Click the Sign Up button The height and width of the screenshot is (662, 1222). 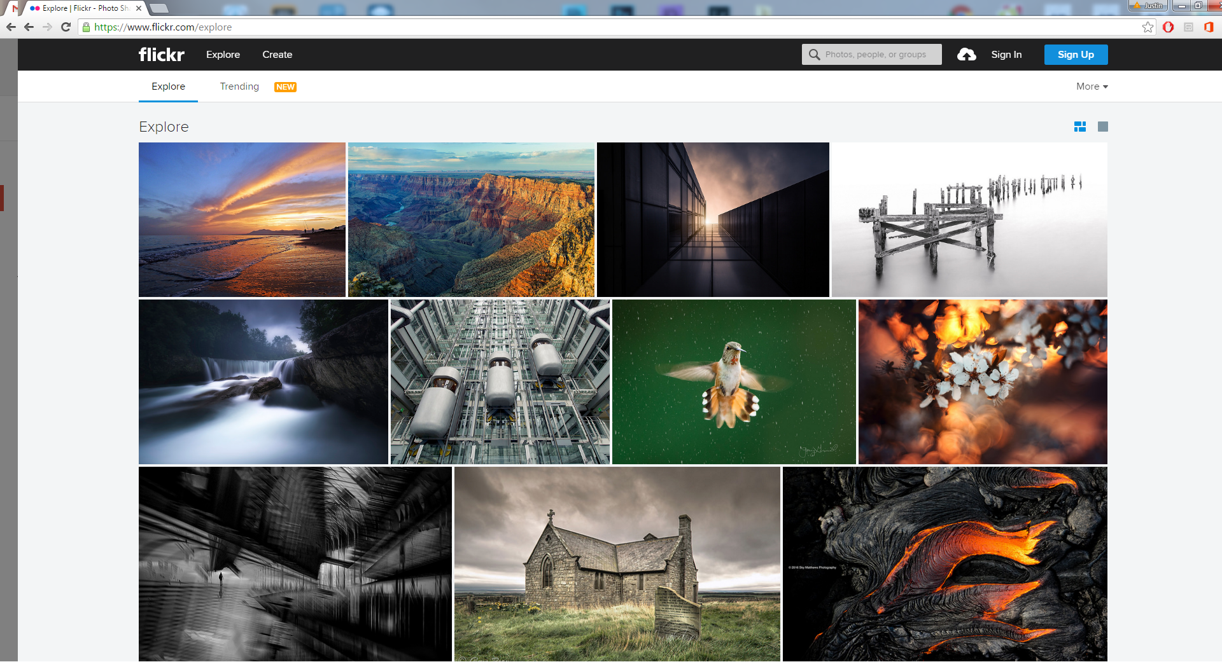point(1076,55)
